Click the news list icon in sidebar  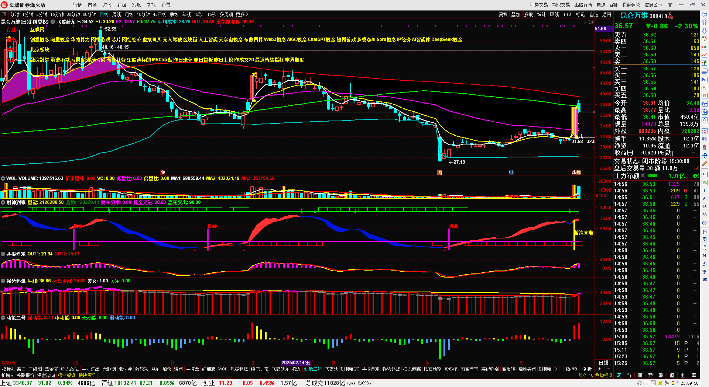pyautogui.click(x=704, y=71)
